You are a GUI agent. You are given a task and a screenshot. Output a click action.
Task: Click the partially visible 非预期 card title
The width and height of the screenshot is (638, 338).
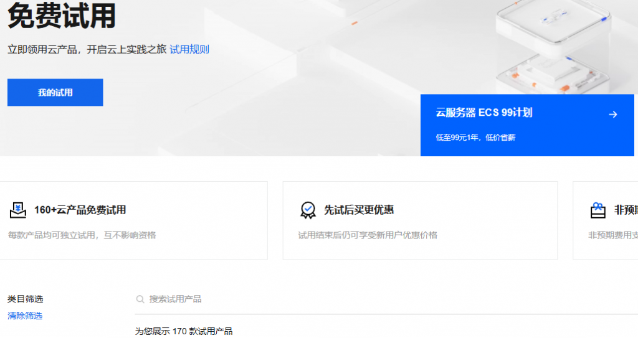click(x=625, y=210)
